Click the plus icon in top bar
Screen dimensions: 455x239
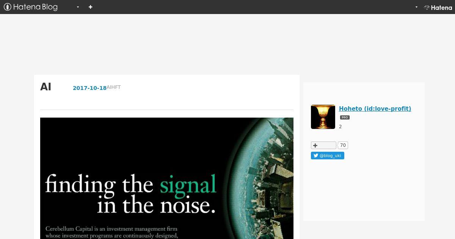point(91,7)
